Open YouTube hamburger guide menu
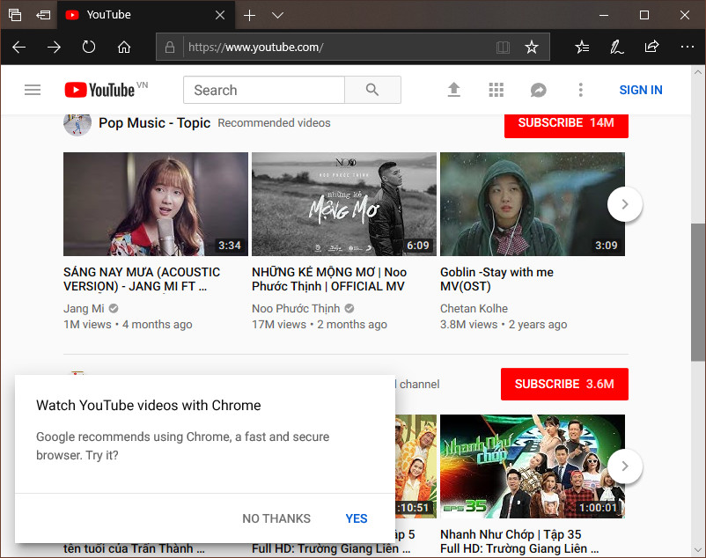This screenshot has height=558, width=706. 33,90
